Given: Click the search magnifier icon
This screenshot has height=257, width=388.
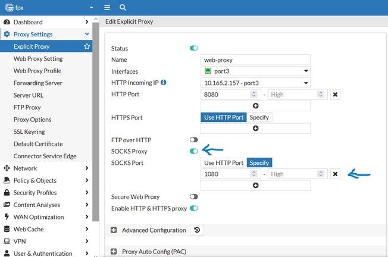Looking at the screenshot, I should [123, 7].
